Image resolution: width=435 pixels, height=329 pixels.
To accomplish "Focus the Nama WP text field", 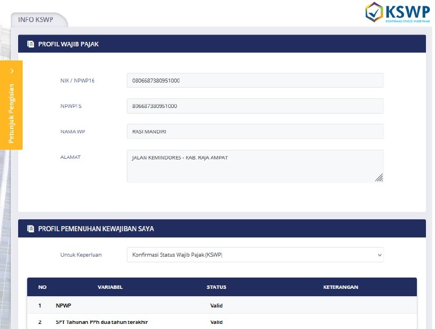I will 255,132.
